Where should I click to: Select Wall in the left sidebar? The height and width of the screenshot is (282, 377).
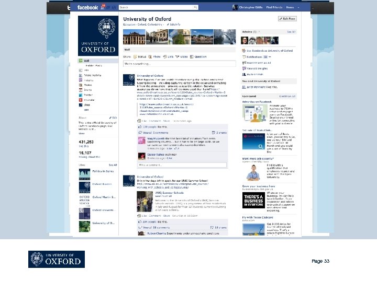point(98,61)
